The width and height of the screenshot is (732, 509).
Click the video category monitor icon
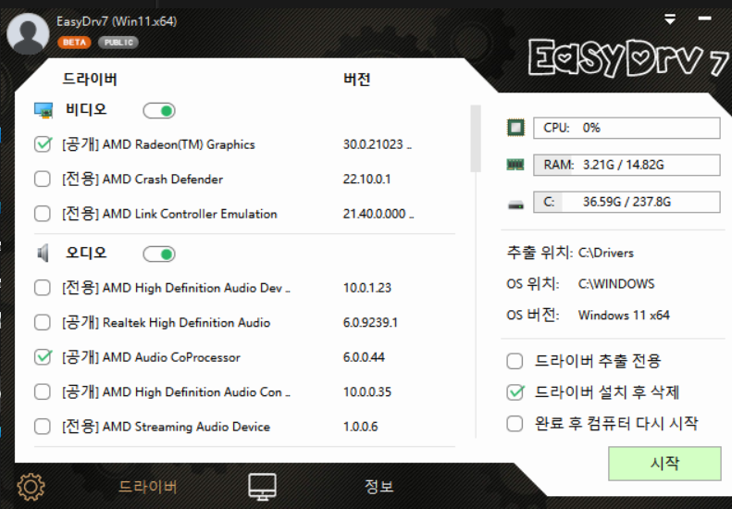(x=43, y=111)
